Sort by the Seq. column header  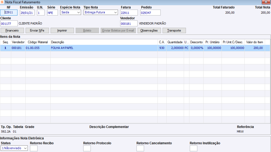(5, 42)
